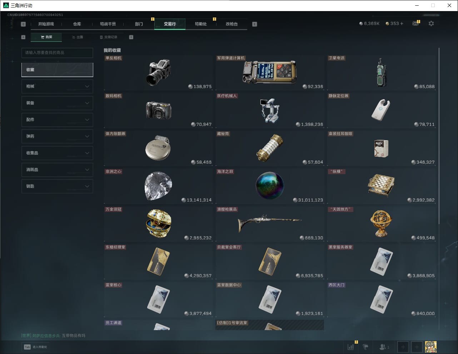Image resolution: width=458 pixels, height=354 pixels.
Task: Select the 收藏 favorites button
Action: click(x=57, y=70)
